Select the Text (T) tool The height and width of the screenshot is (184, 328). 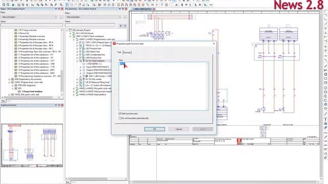coord(326,119)
